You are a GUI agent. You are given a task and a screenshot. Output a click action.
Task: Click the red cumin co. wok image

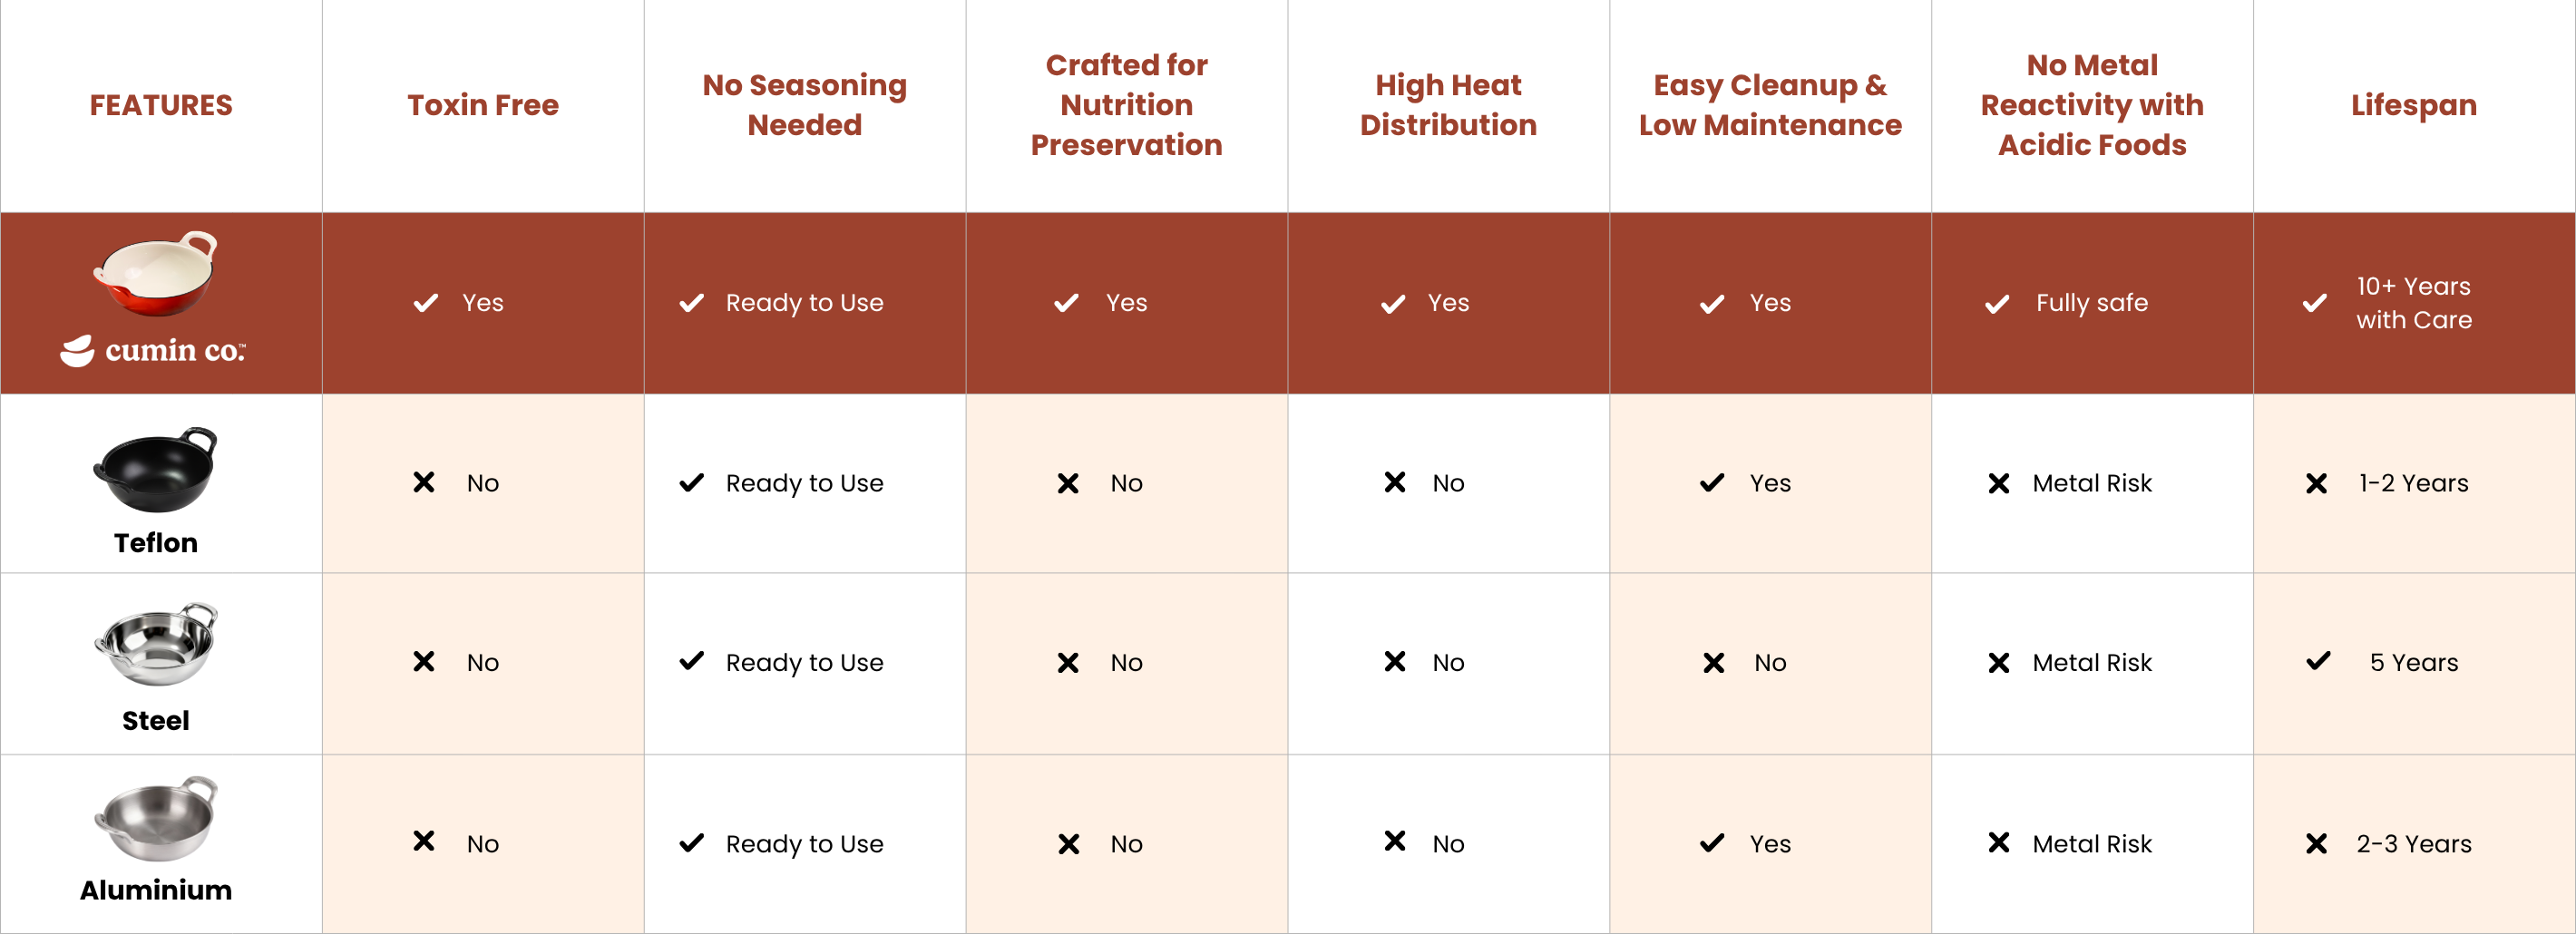coord(155,273)
